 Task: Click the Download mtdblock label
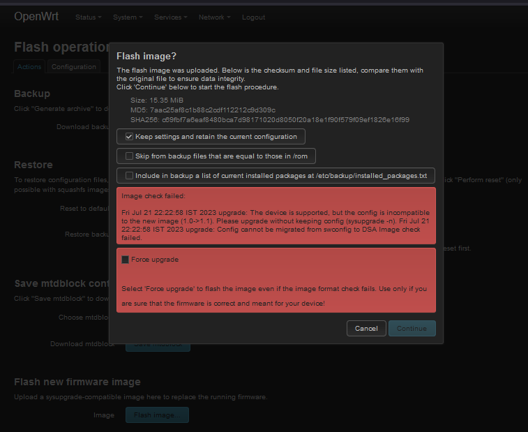(x=82, y=343)
